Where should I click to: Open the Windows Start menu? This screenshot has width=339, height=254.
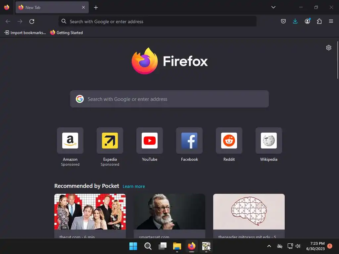[x=133, y=246]
